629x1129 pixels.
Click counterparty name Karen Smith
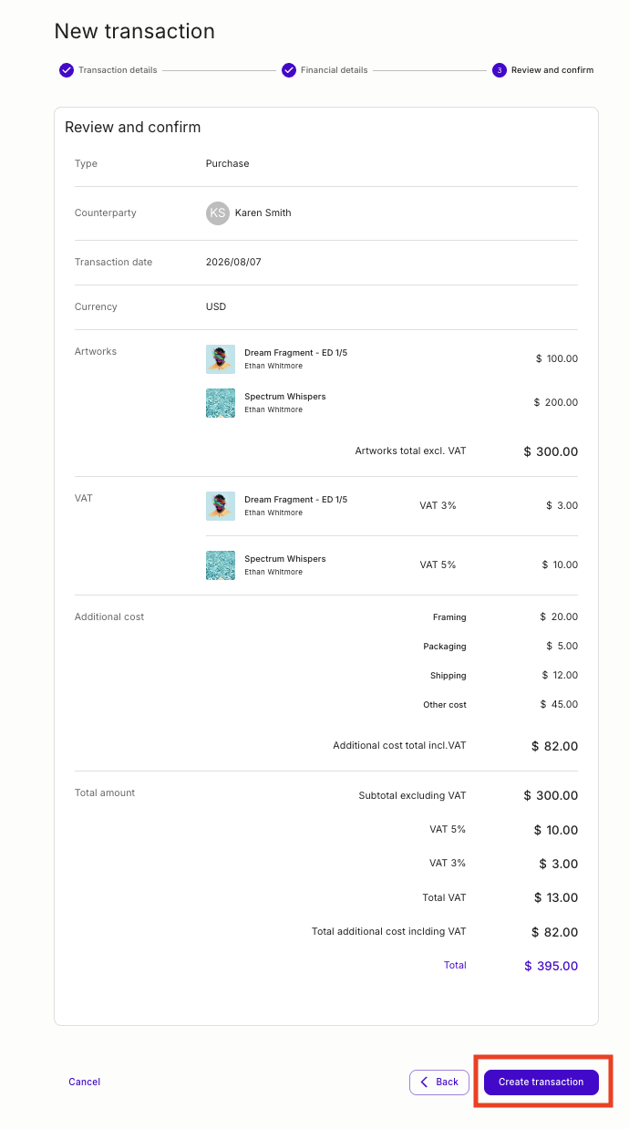click(263, 212)
